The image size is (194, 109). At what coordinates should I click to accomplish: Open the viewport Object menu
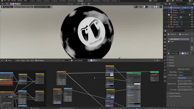[x=31, y=7]
